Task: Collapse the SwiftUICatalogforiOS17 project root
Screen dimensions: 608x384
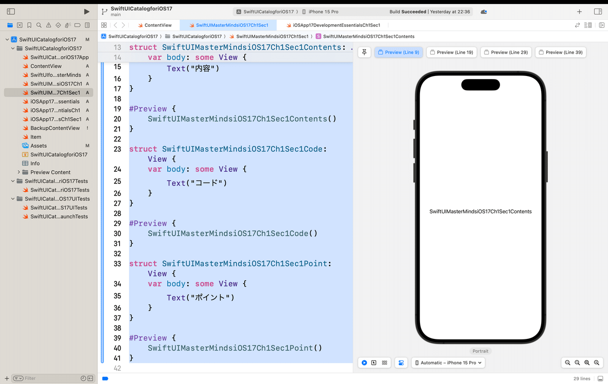Action: click(7, 40)
